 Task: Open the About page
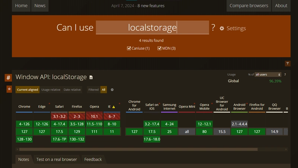click(x=281, y=6)
